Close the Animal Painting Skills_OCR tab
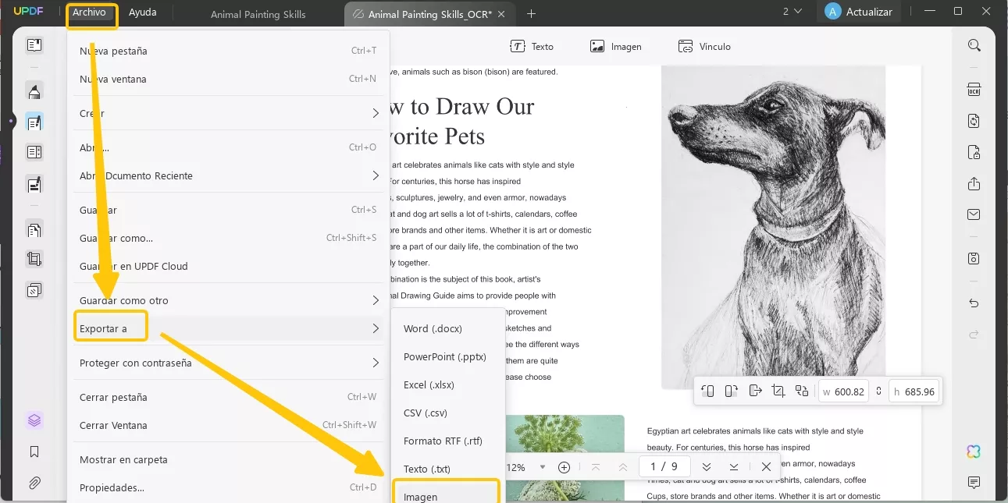This screenshot has height=503, width=1008. point(500,14)
